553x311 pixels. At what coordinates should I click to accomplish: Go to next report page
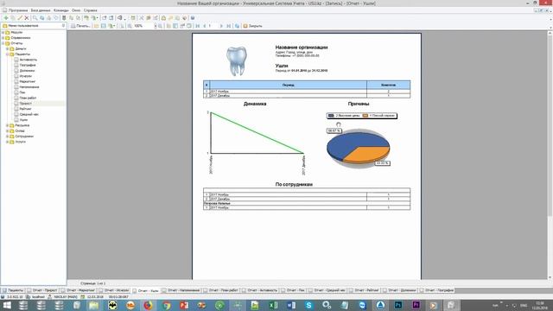[x=221, y=26]
